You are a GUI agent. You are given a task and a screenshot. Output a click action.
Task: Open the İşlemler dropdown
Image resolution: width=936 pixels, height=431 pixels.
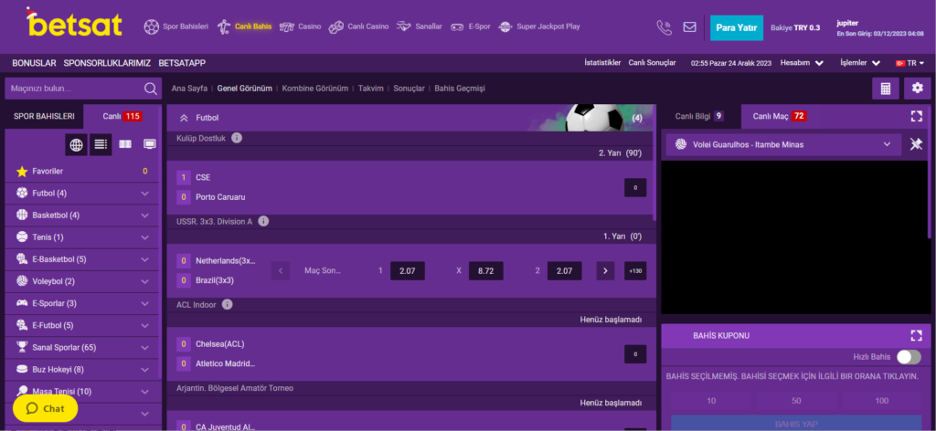(x=860, y=63)
